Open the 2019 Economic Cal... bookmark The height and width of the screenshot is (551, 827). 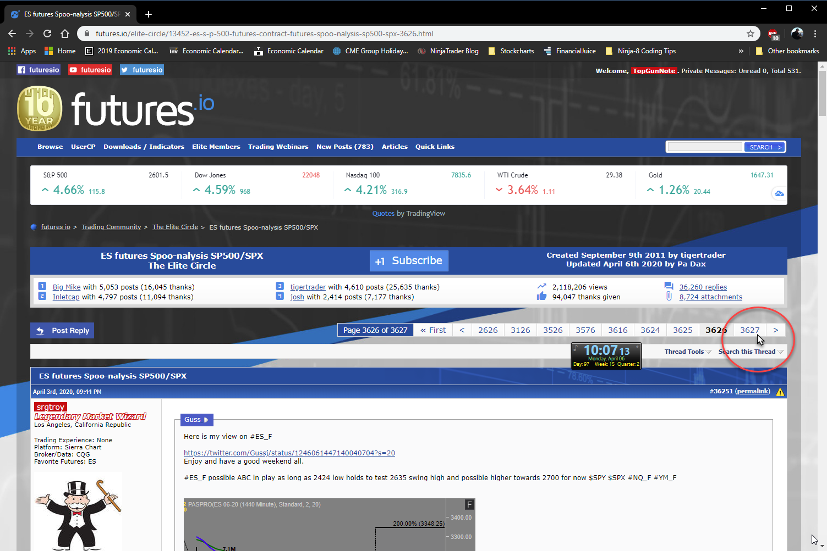coord(122,51)
